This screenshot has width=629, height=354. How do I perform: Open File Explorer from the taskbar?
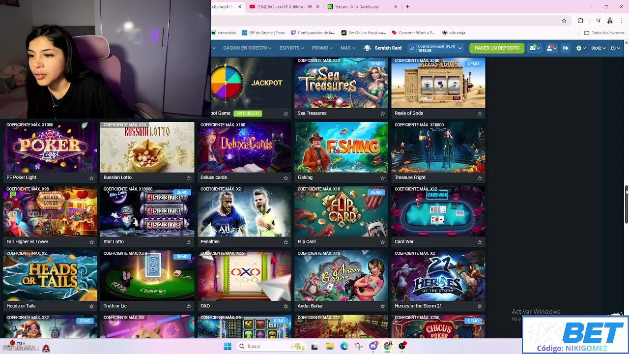coord(330,347)
